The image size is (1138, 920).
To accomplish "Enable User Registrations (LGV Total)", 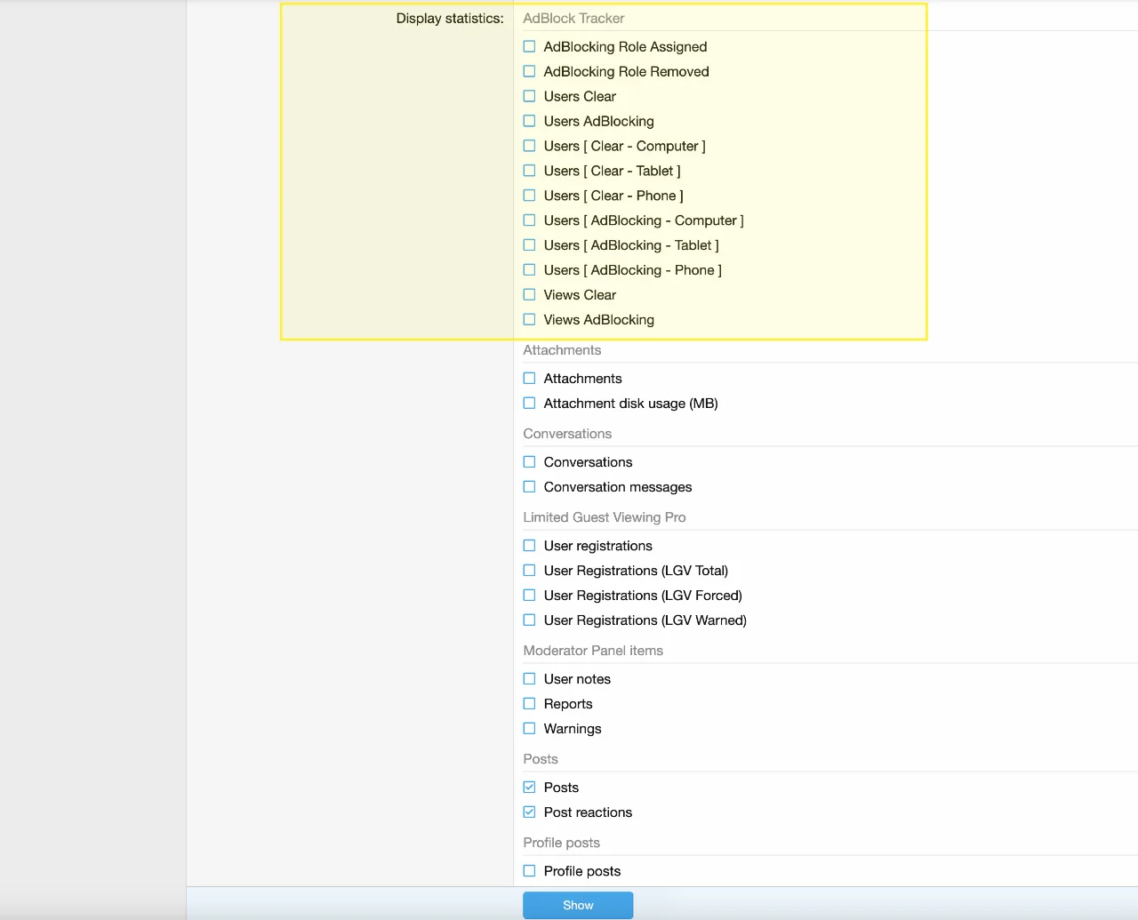I will click(x=530, y=571).
